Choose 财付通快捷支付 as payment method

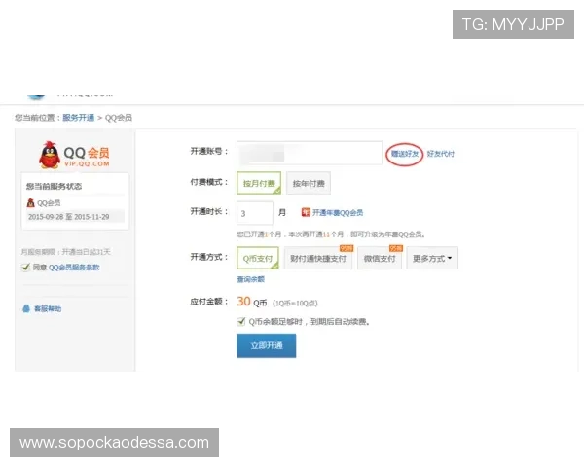pos(318,258)
